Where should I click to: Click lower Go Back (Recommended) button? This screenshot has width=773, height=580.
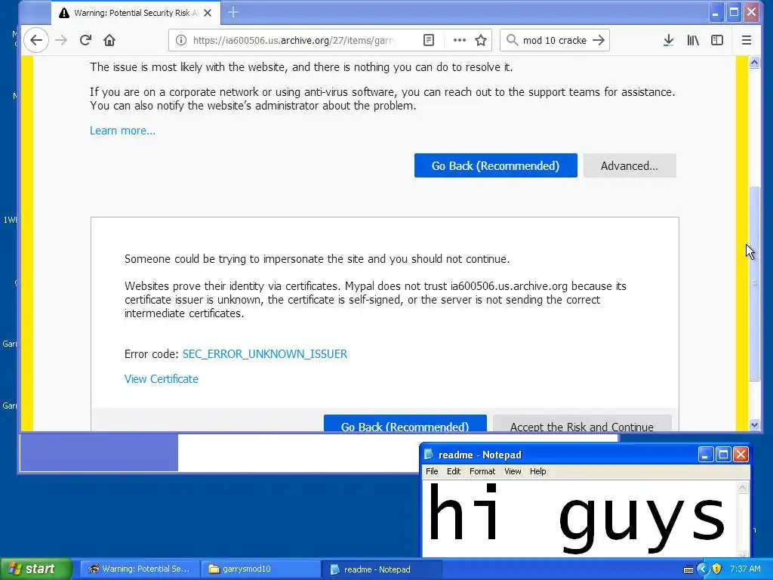(405, 424)
